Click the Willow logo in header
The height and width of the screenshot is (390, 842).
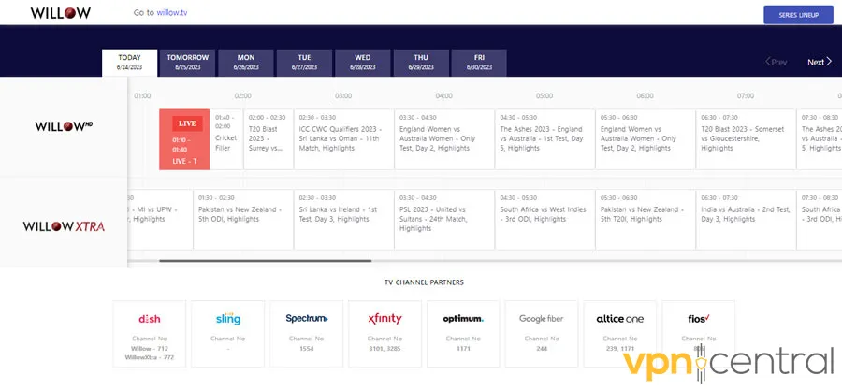coord(61,13)
